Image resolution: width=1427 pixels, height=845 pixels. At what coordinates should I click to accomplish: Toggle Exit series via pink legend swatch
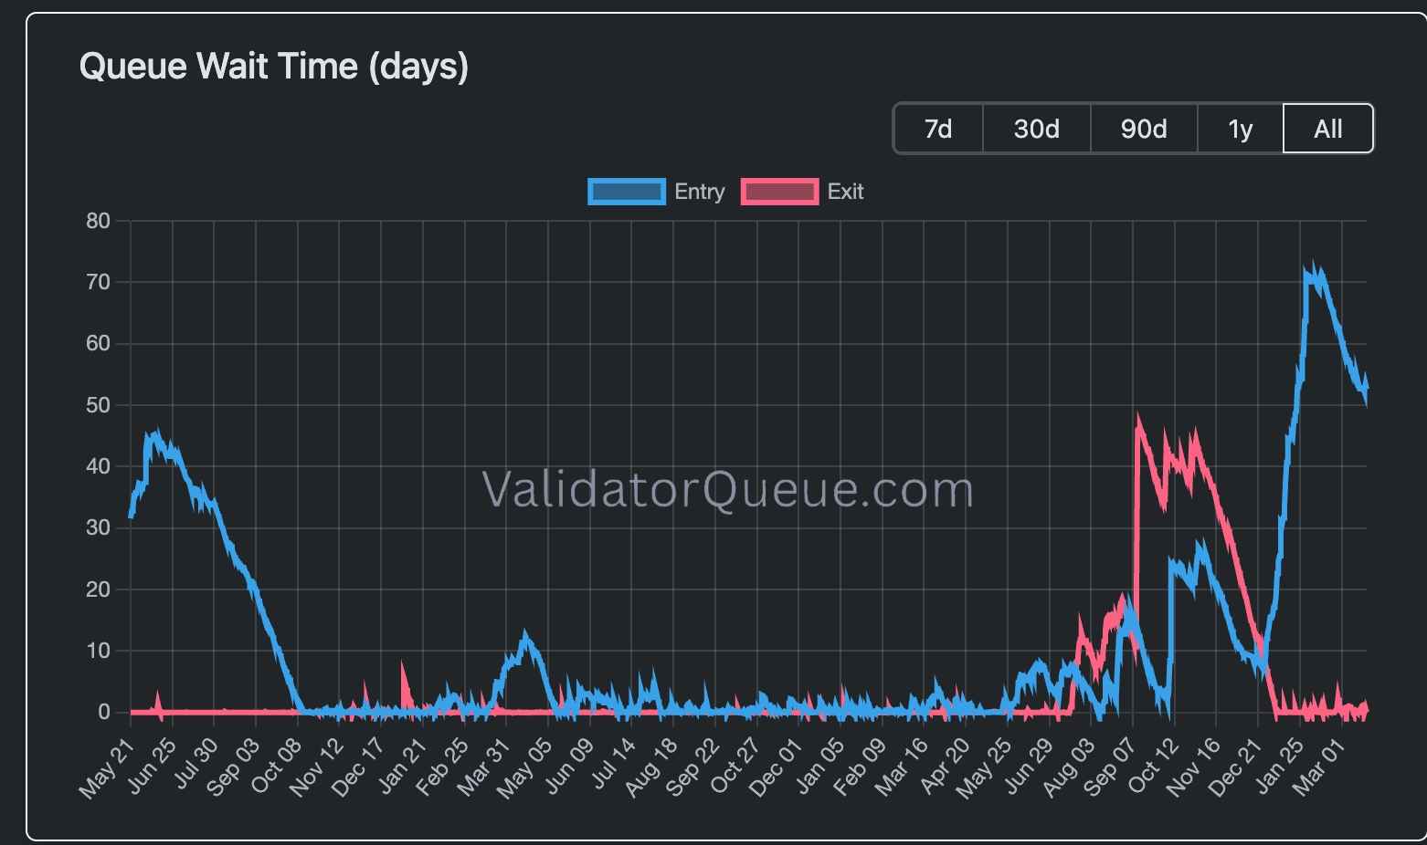coord(779,192)
